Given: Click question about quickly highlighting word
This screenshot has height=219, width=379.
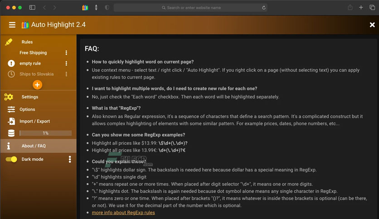Looking at the screenshot, I should click(x=143, y=62).
